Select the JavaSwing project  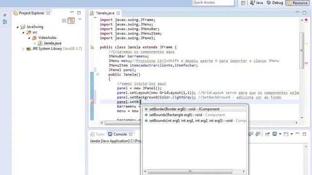(32, 27)
